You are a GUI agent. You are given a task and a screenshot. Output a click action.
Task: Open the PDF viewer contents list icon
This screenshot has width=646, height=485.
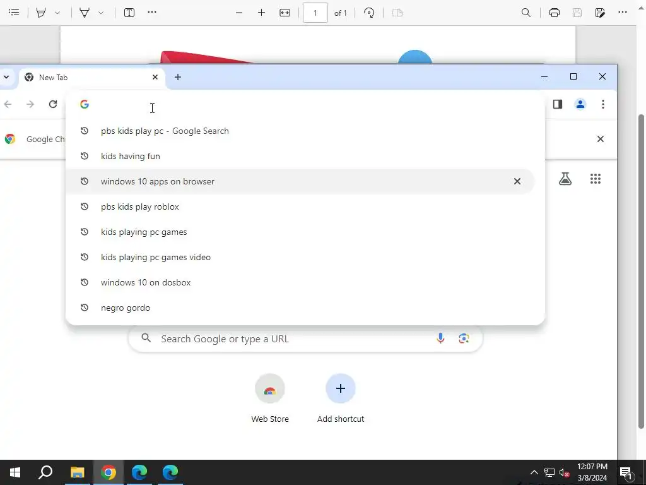(x=14, y=13)
